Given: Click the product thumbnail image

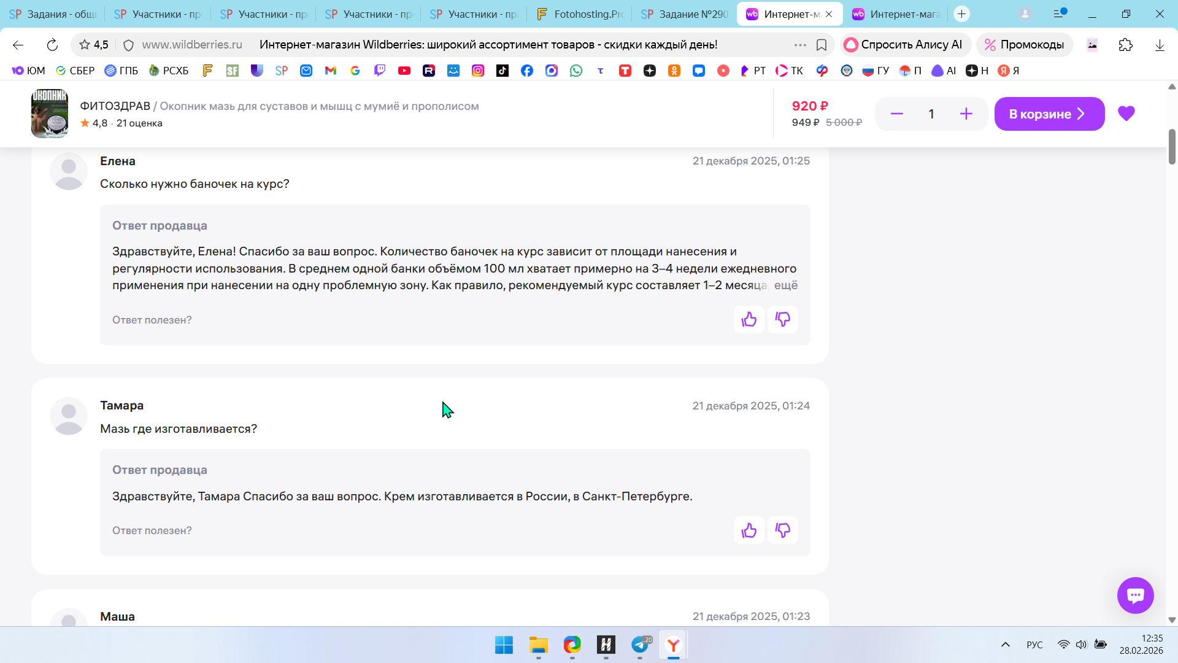Looking at the screenshot, I should coord(50,114).
